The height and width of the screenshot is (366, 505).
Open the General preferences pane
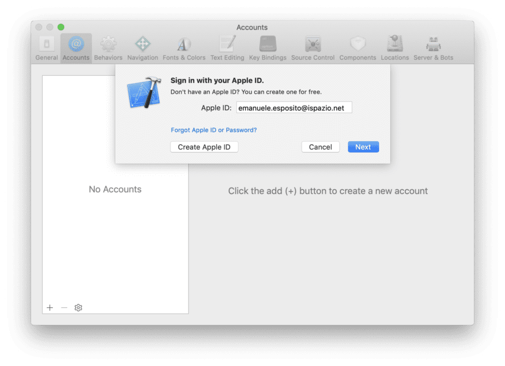tap(47, 48)
